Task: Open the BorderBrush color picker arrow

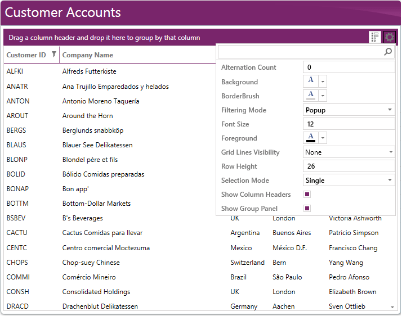Action: [323, 96]
